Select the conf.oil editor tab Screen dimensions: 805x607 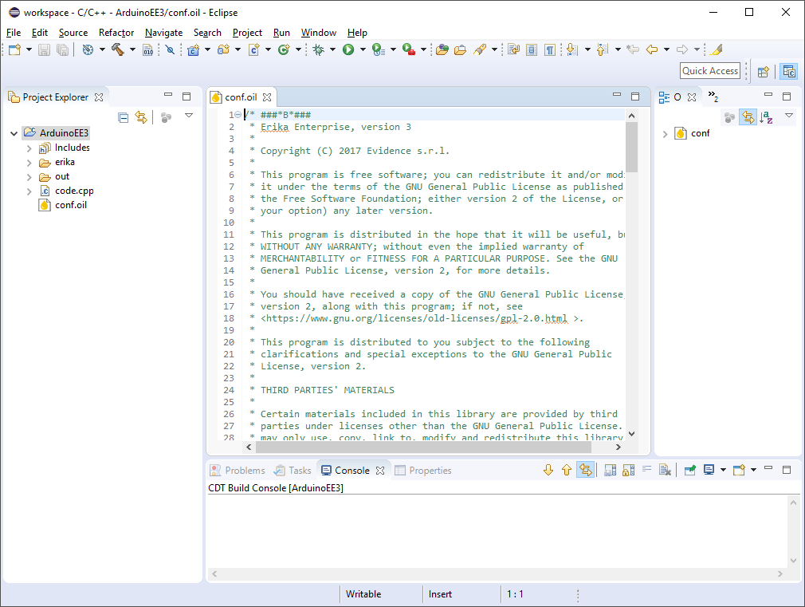tap(241, 97)
